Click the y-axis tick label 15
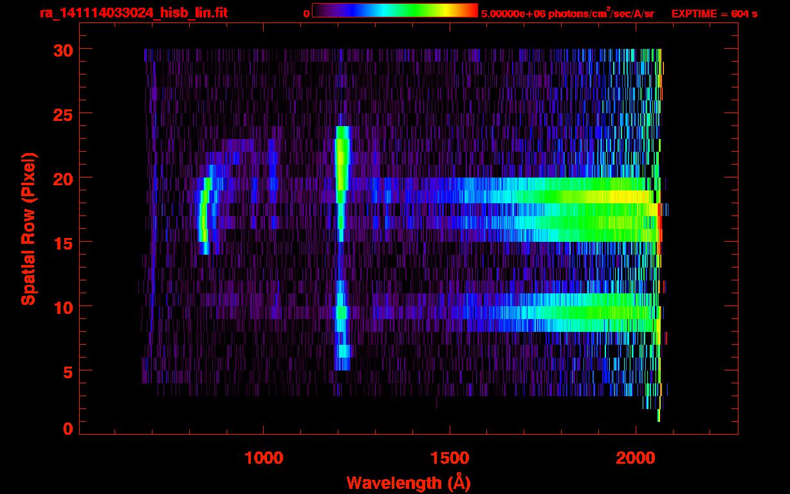 pyautogui.click(x=62, y=242)
